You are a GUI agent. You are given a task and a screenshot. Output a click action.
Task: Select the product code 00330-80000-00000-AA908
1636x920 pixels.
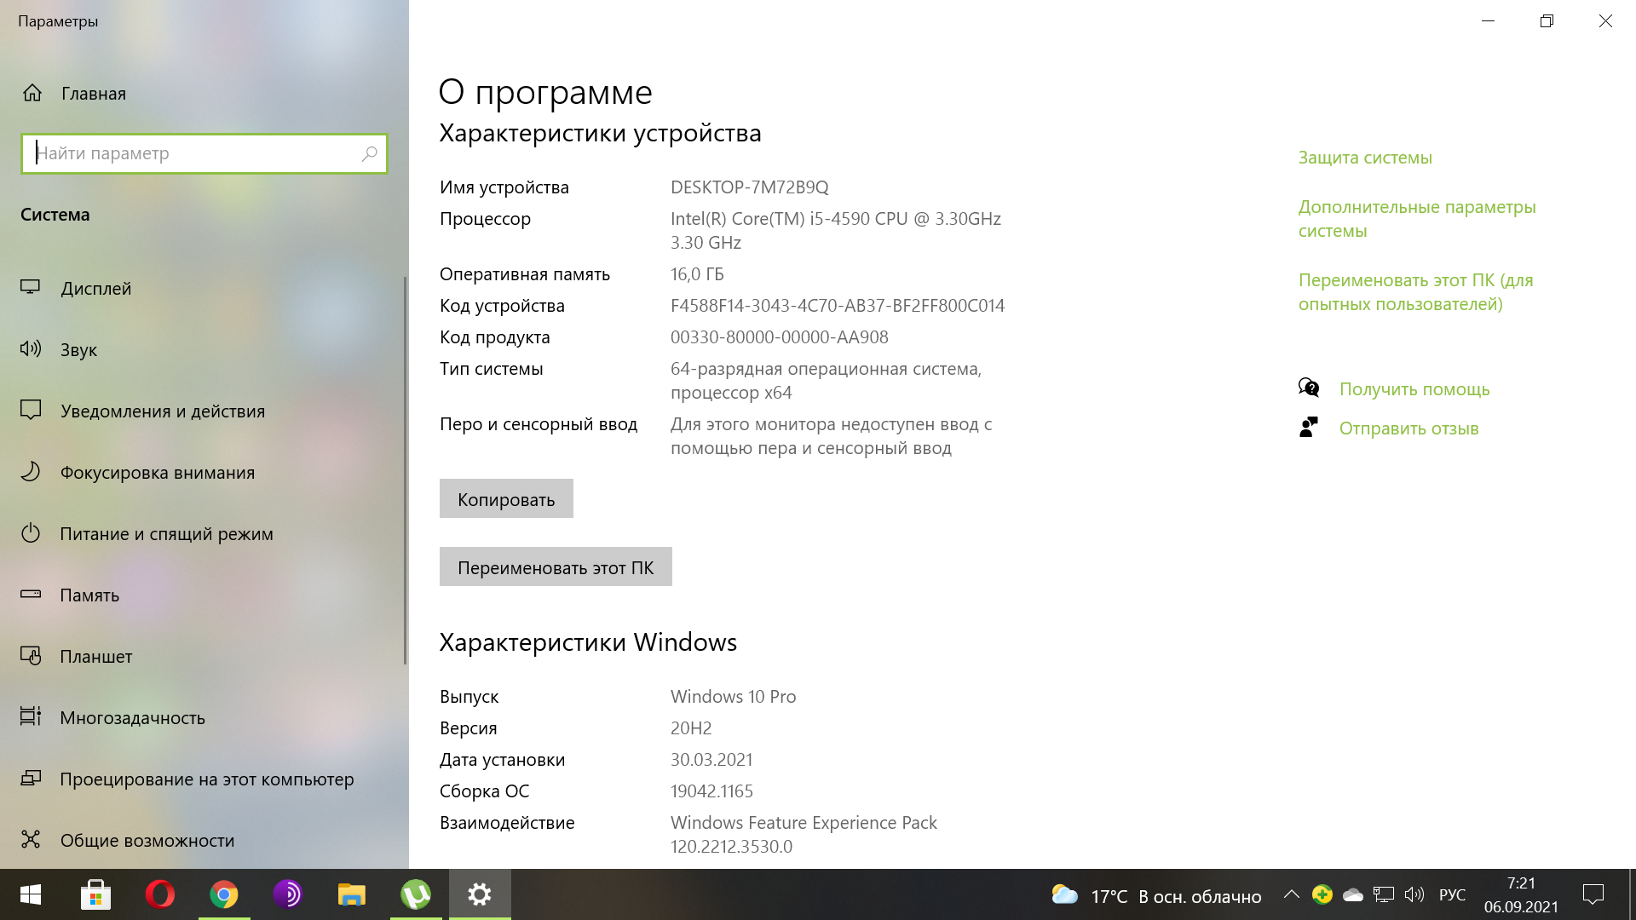(x=779, y=336)
